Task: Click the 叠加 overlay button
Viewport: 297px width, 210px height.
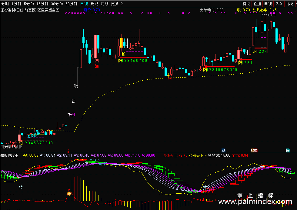Action: (x=257, y=4)
